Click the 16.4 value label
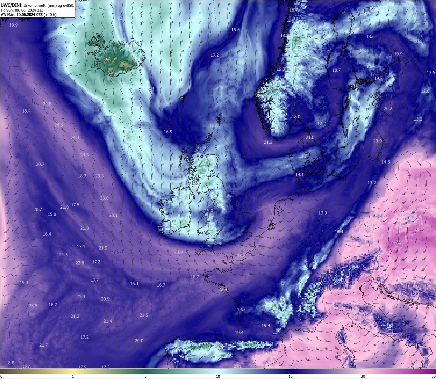Viewport: 436px width, 379px height. pyautogui.click(x=47, y=234)
